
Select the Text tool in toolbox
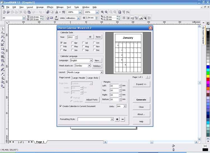click(x=3, y=65)
